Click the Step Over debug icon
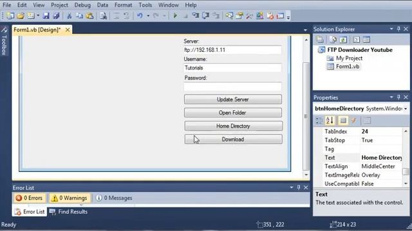Screen dimensions: 412x231 point(205,15)
